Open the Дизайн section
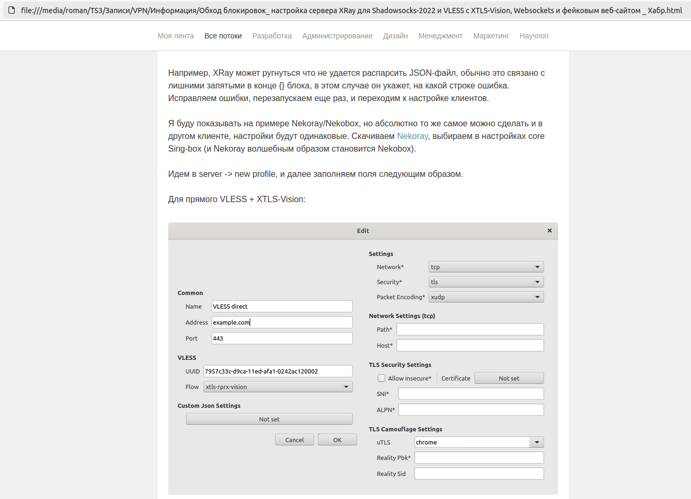 point(395,36)
